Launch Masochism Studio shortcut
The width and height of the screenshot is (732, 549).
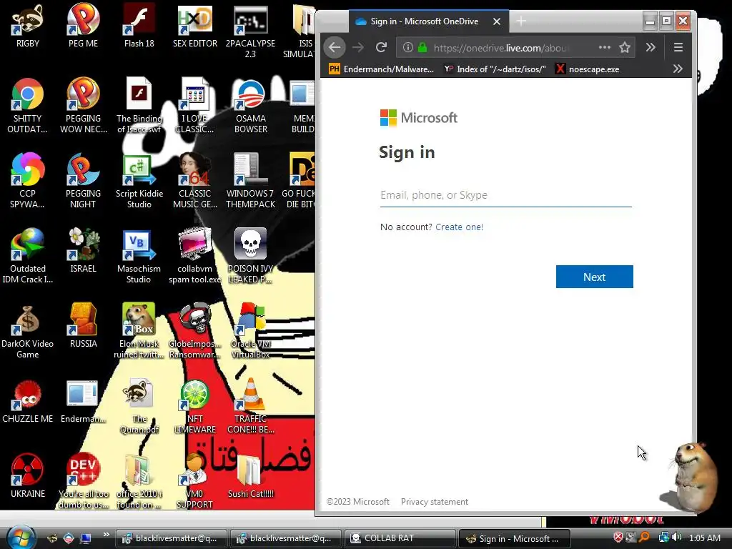tap(139, 257)
